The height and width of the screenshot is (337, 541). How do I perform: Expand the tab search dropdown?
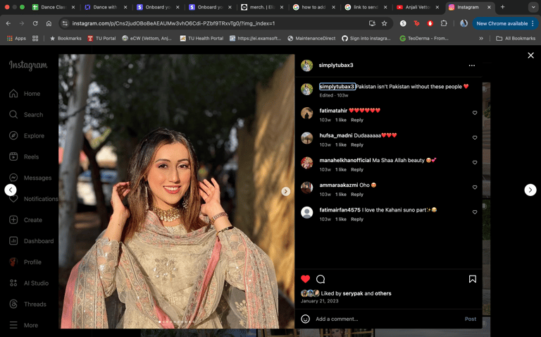coord(533,7)
